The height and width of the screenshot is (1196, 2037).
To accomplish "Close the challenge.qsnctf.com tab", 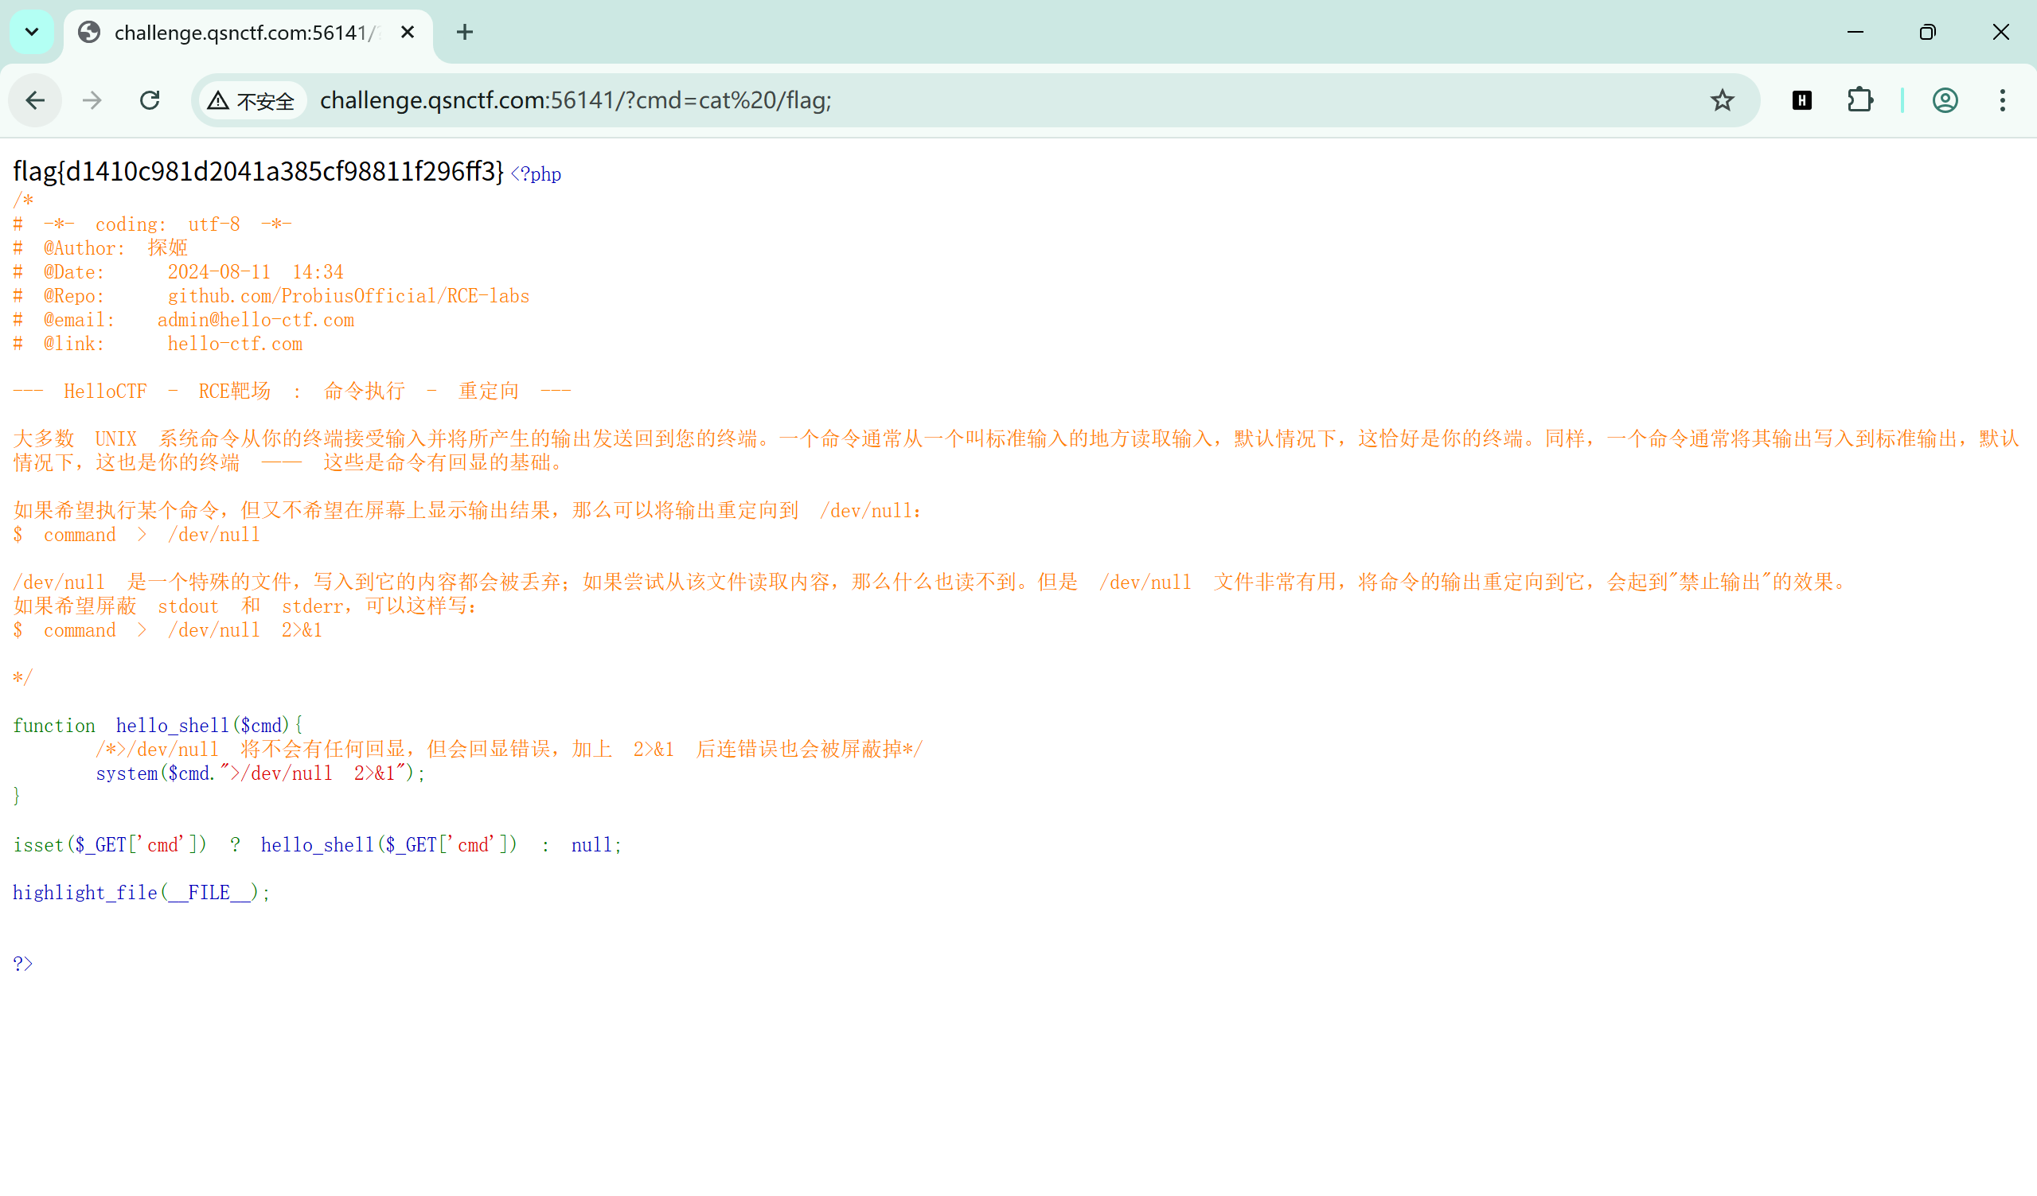I will [x=408, y=33].
